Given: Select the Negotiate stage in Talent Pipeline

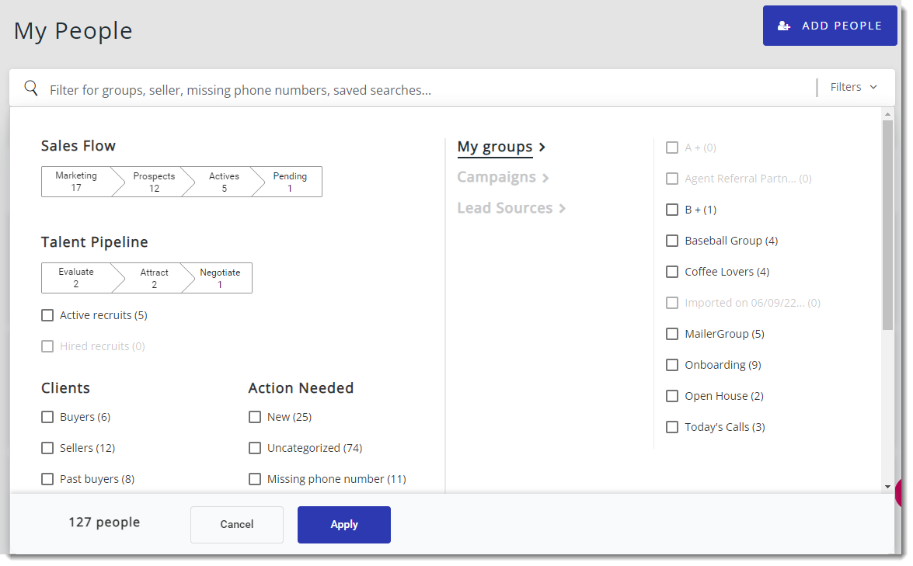Looking at the screenshot, I should 220,278.
